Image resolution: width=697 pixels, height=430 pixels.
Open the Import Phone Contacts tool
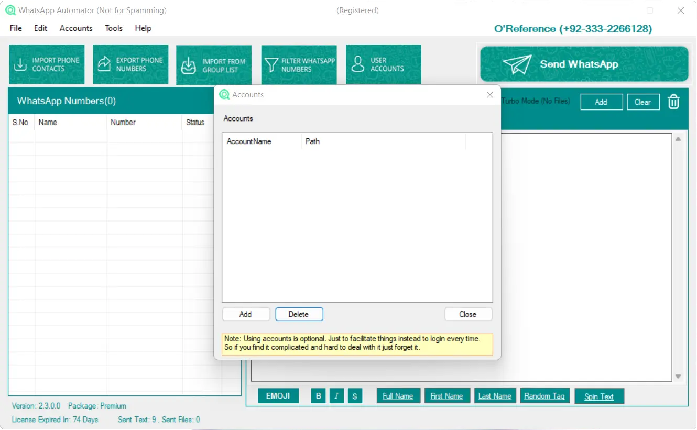(x=47, y=64)
